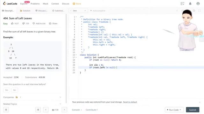The width and height of the screenshot is (204, 114).
Task: Go to the previous problem
Action: [x=46, y=110]
